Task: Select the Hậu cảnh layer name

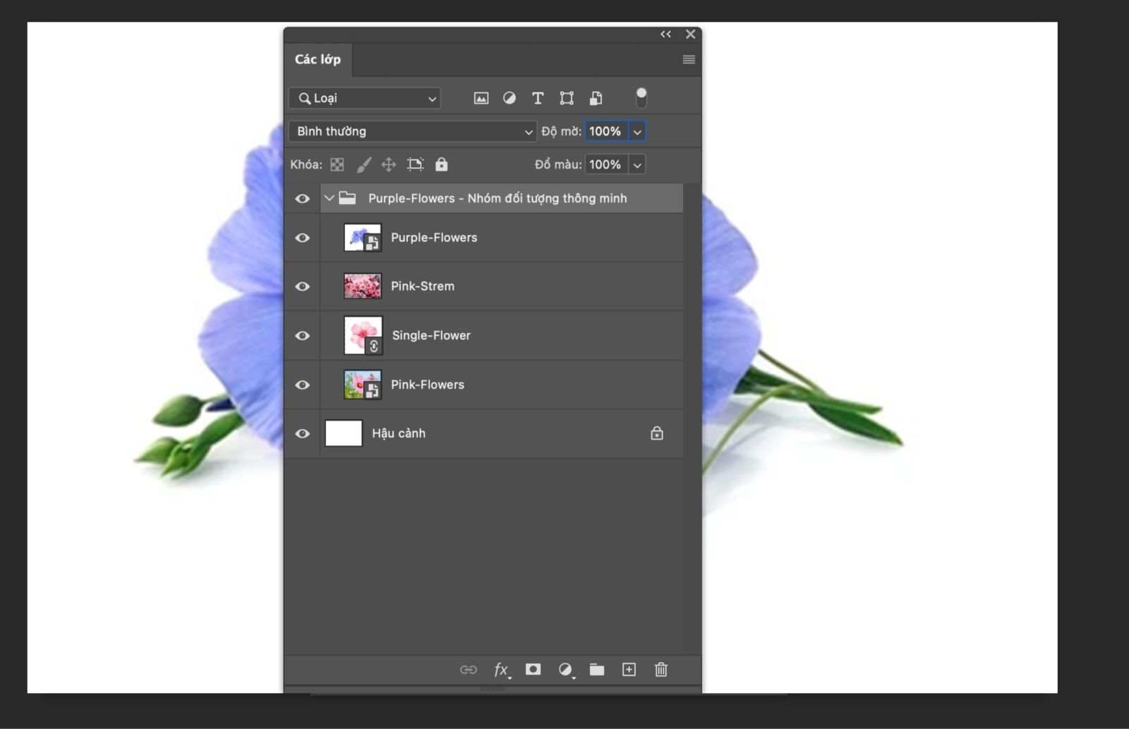Action: coord(399,433)
